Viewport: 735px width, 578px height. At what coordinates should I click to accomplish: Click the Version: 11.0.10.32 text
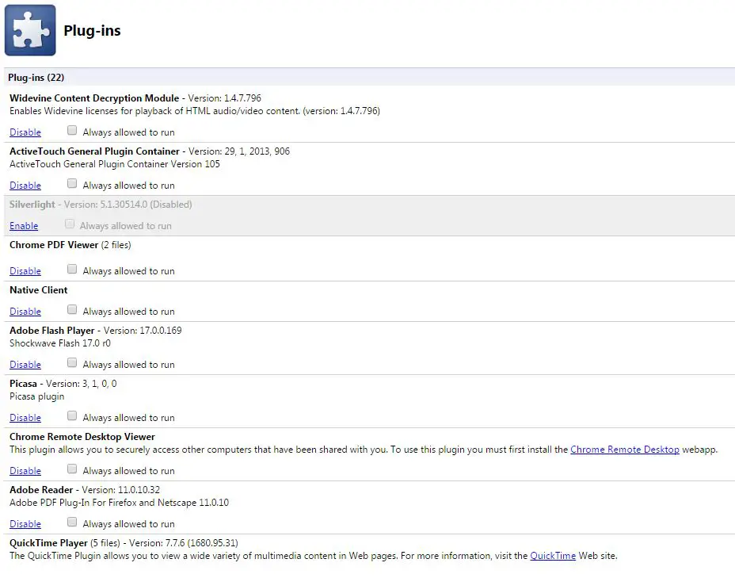(x=121, y=490)
